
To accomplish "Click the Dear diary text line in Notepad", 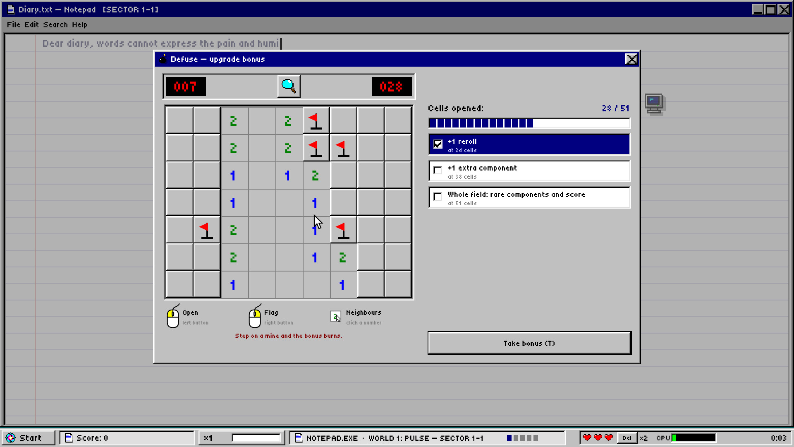I will coord(160,43).
